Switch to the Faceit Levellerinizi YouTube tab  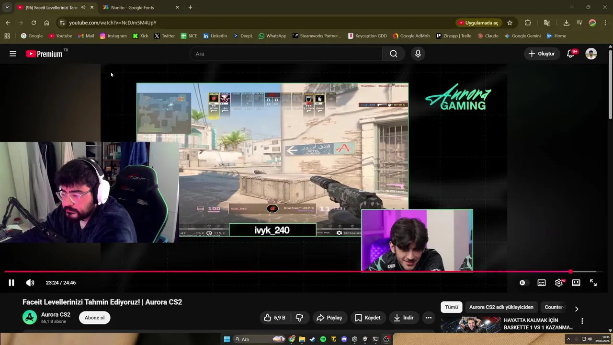(x=52, y=7)
